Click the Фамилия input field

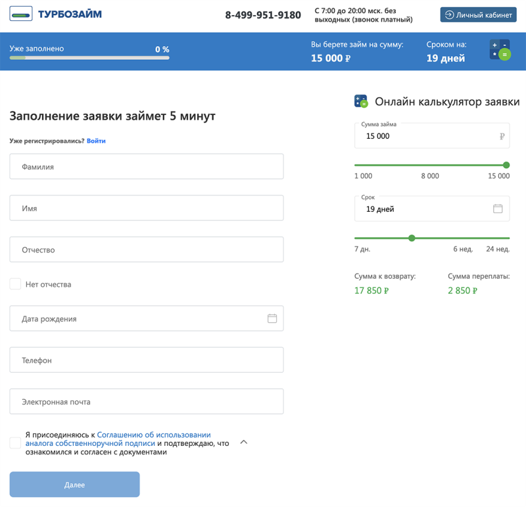point(146,167)
